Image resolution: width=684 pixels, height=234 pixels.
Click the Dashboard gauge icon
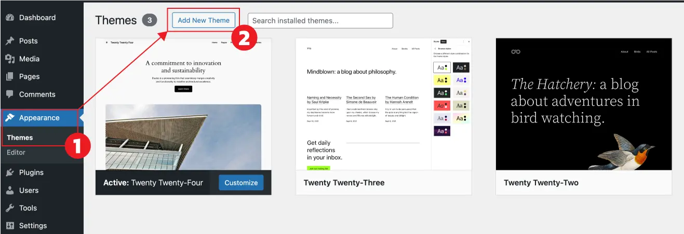click(9, 18)
